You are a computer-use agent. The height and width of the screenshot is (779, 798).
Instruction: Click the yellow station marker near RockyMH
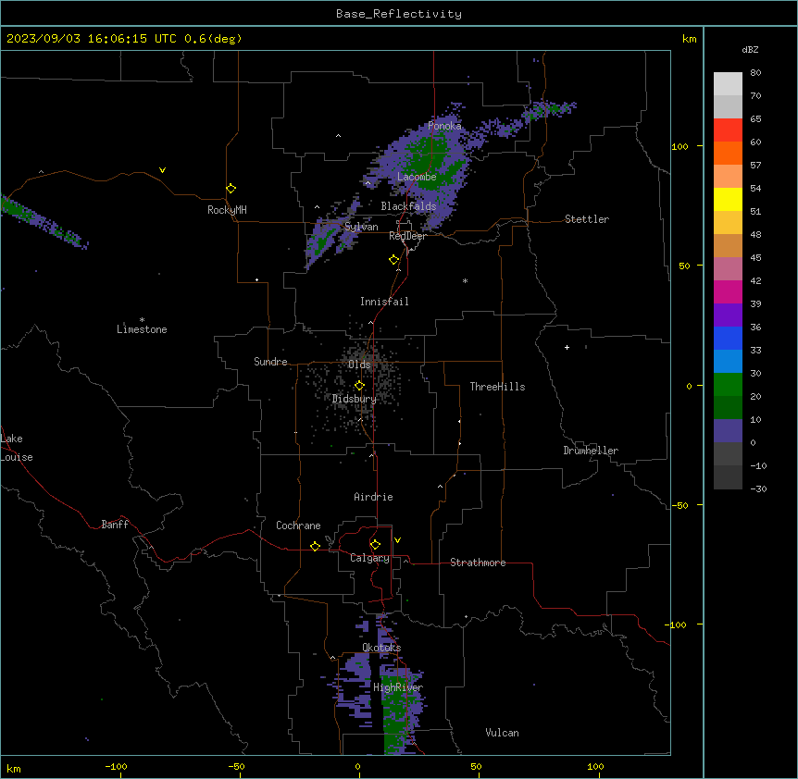[x=231, y=189]
